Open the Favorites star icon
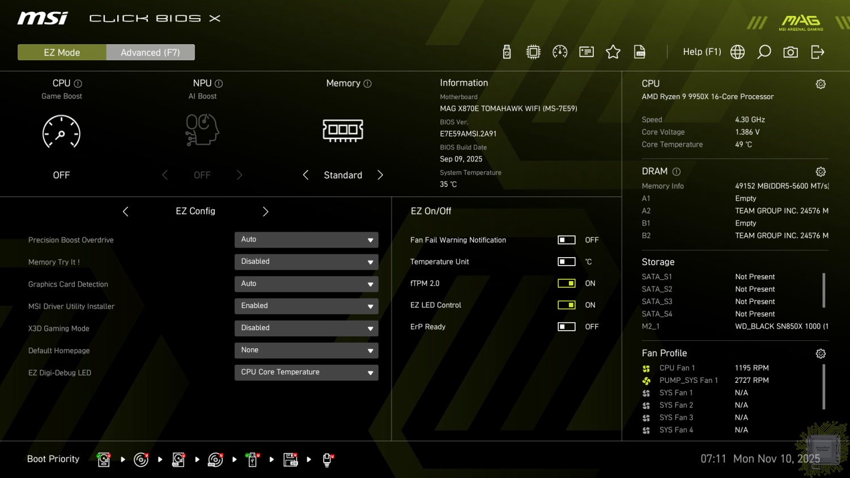850x478 pixels. click(613, 52)
